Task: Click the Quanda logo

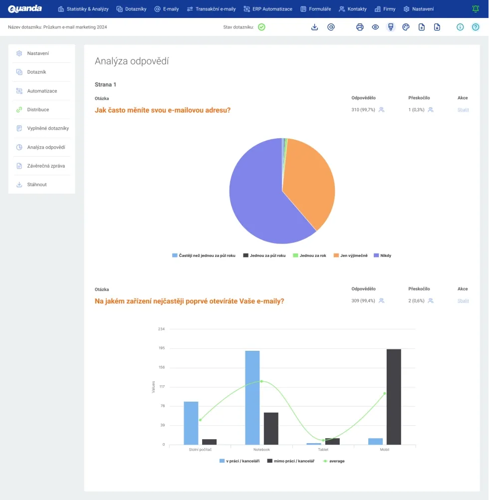Action: point(25,9)
